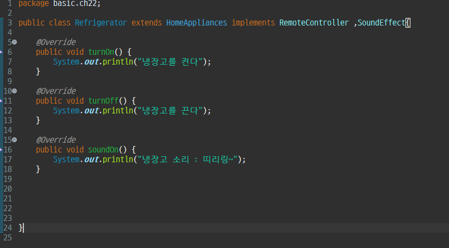
Task: Click line number 9 in the gutter
Action: click(x=10, y=81)
